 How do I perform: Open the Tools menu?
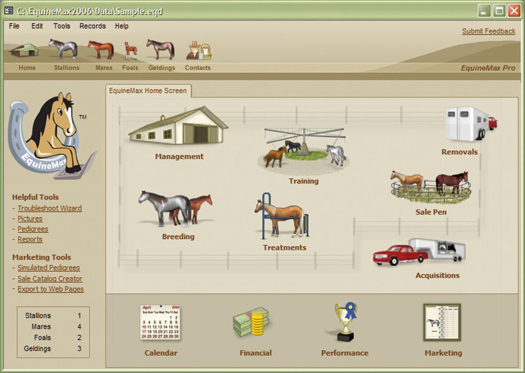(x=61, y=26)
